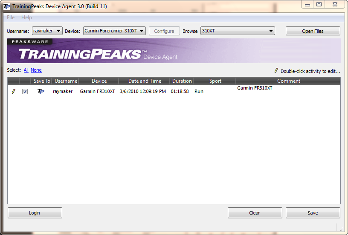
Task: Sort by the Sport column header
Action: click(x=215, y=81)
